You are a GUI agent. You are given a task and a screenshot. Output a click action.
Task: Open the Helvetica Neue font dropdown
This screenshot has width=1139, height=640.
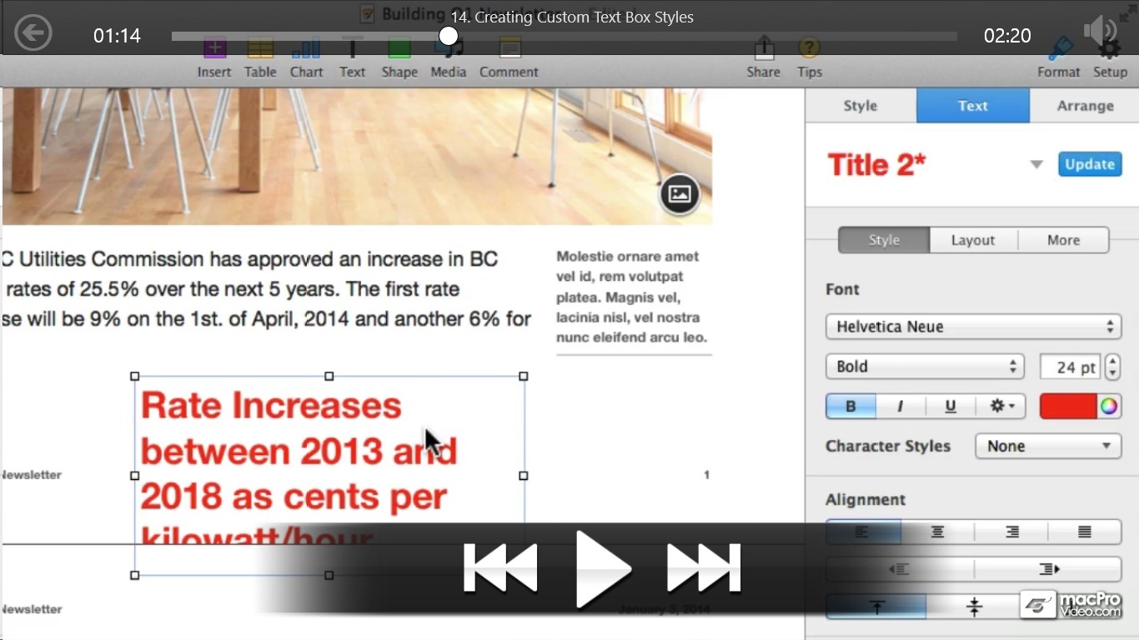click(x=973, y=327)
